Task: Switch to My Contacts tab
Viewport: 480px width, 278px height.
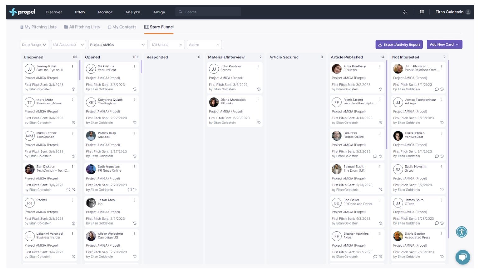Action: click(122, 27)
